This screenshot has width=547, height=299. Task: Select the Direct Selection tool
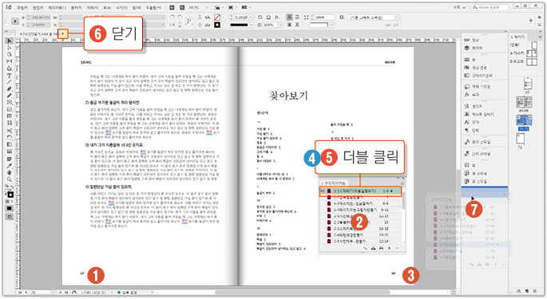(x=10, y=48)
